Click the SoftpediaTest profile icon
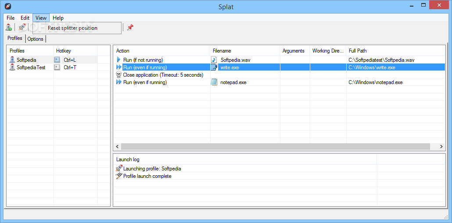This screenshot has width=452, height=223. pos(12,67)
